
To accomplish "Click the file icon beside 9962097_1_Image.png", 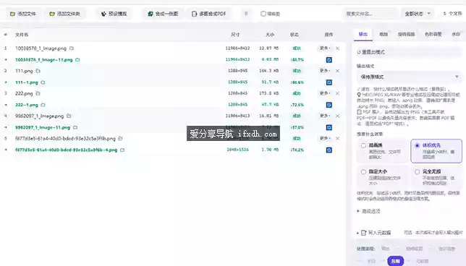I will pos(69,116).
